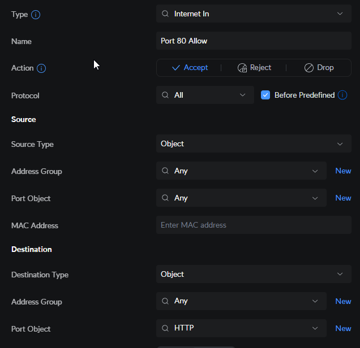Click New next to Source Port Object
Screen dimensions: 360x348
click(x=343, y=198)
